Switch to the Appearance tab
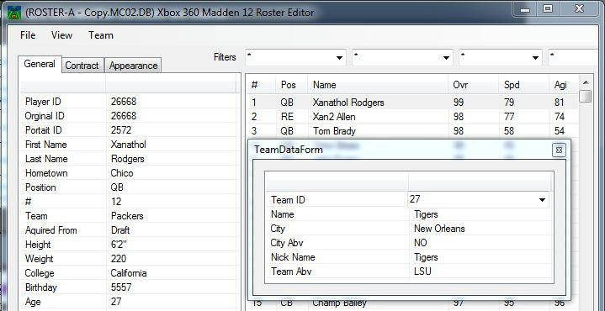 134,66
